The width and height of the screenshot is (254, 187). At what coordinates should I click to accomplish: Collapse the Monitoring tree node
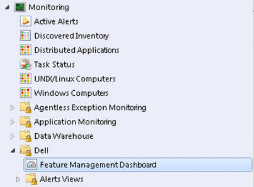[x=7, y=7]
